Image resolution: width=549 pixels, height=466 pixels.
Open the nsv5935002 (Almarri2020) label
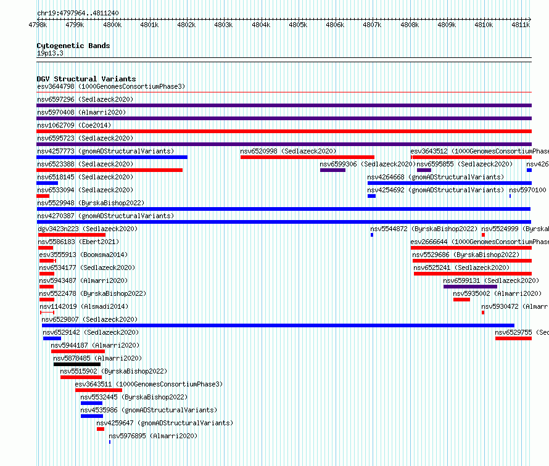click(498, 293)
